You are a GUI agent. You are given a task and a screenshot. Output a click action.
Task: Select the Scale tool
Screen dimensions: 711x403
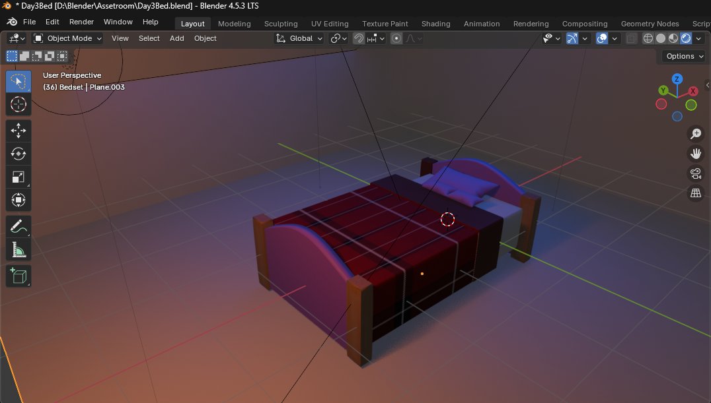pyautogui.click(x=18, y=177)
